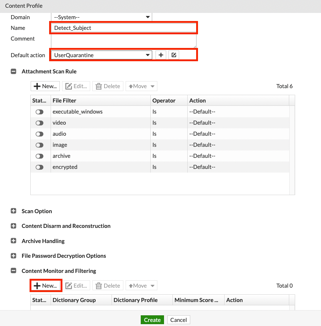The width and height of the screenshot is (321, 326).
Task: Toggle the encrypted file filter status
Action: [x=40, y=167]
